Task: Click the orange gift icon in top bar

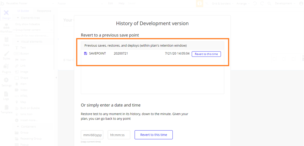Action: pyautogui.click(x=200, y=4)
